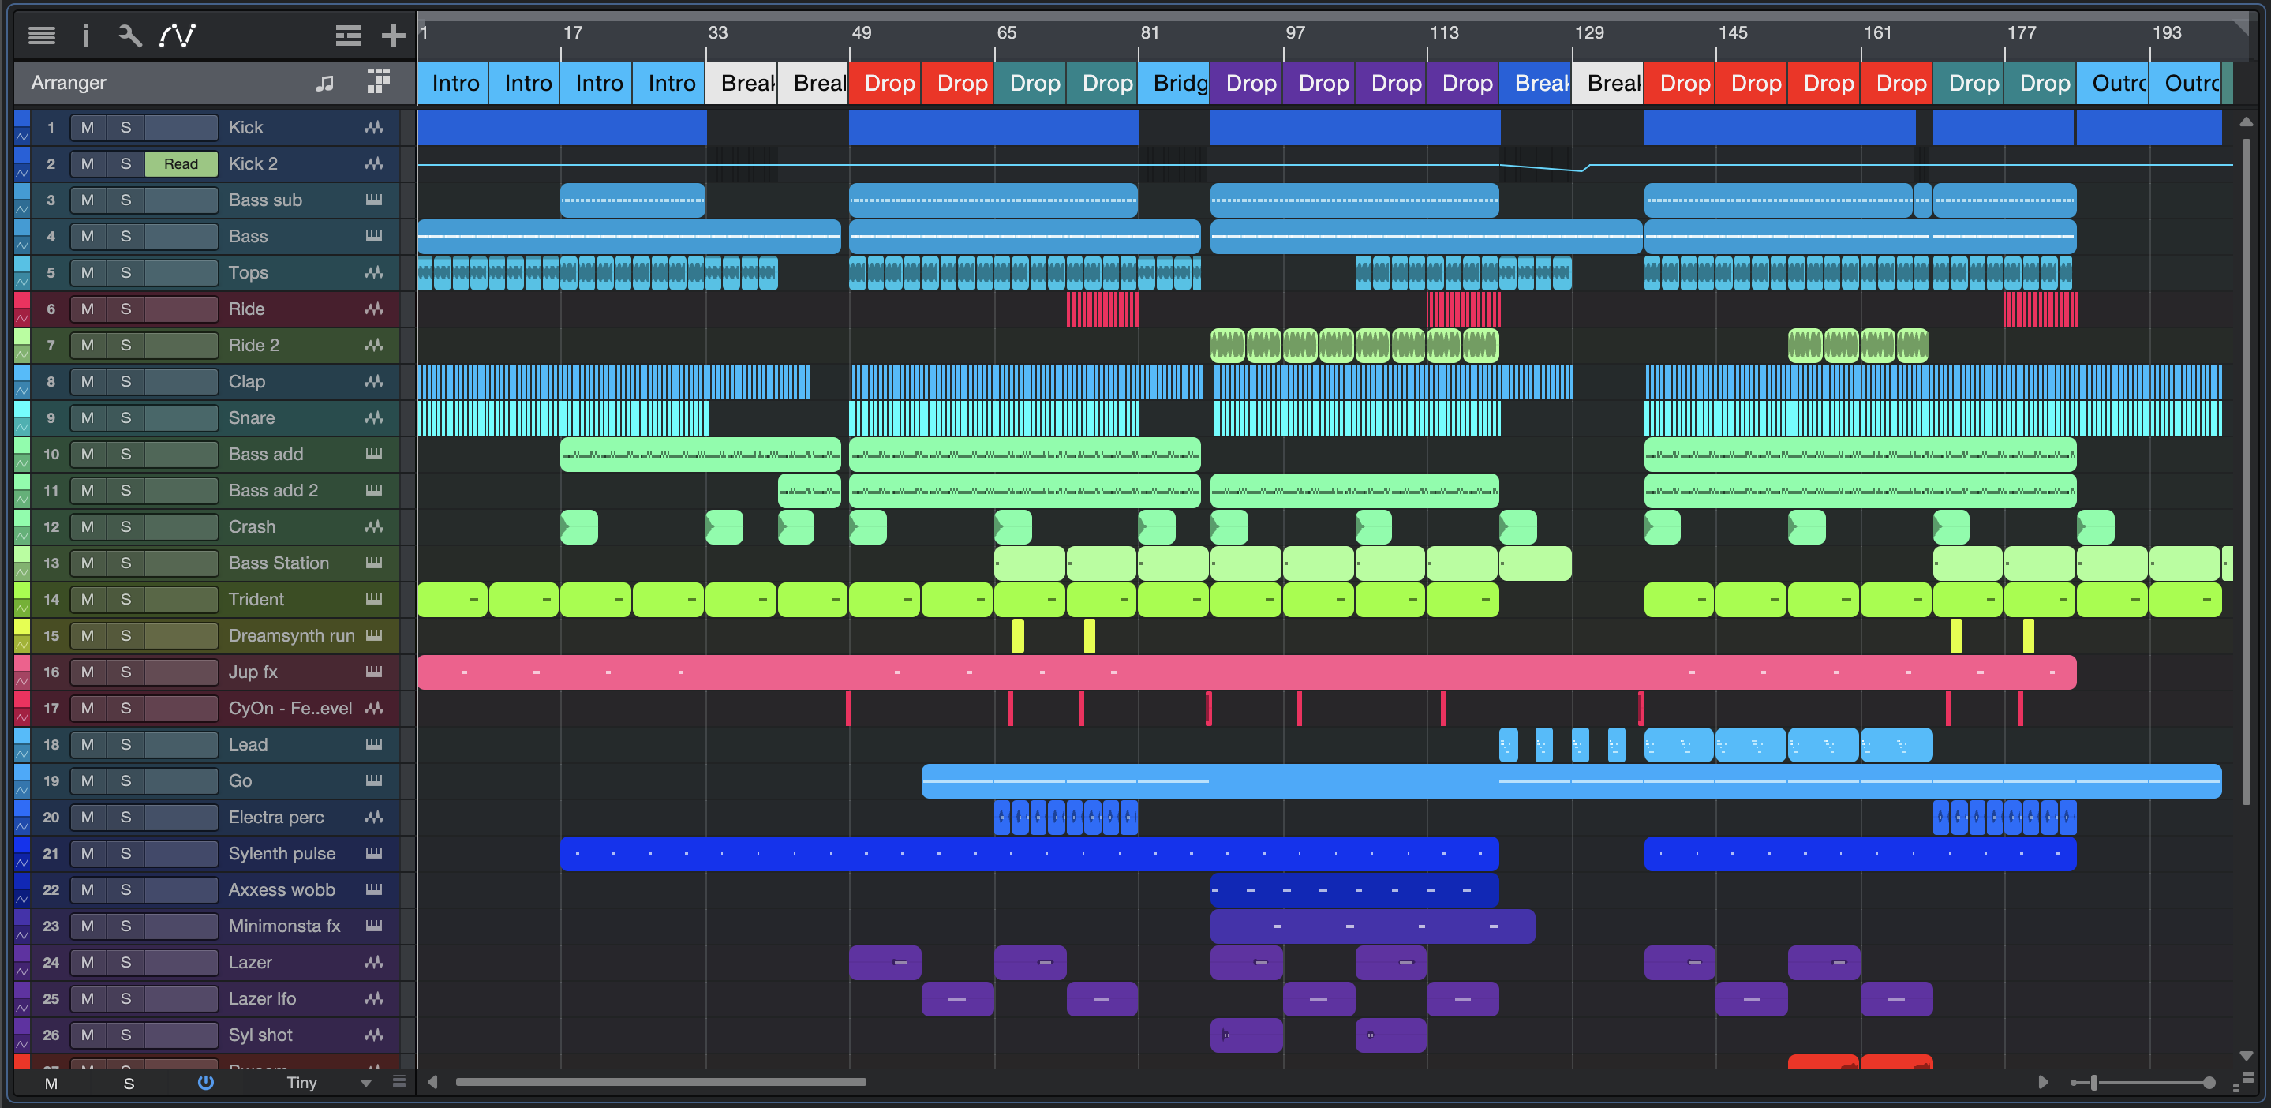Click the Crash track audio icon

(374, 527)
